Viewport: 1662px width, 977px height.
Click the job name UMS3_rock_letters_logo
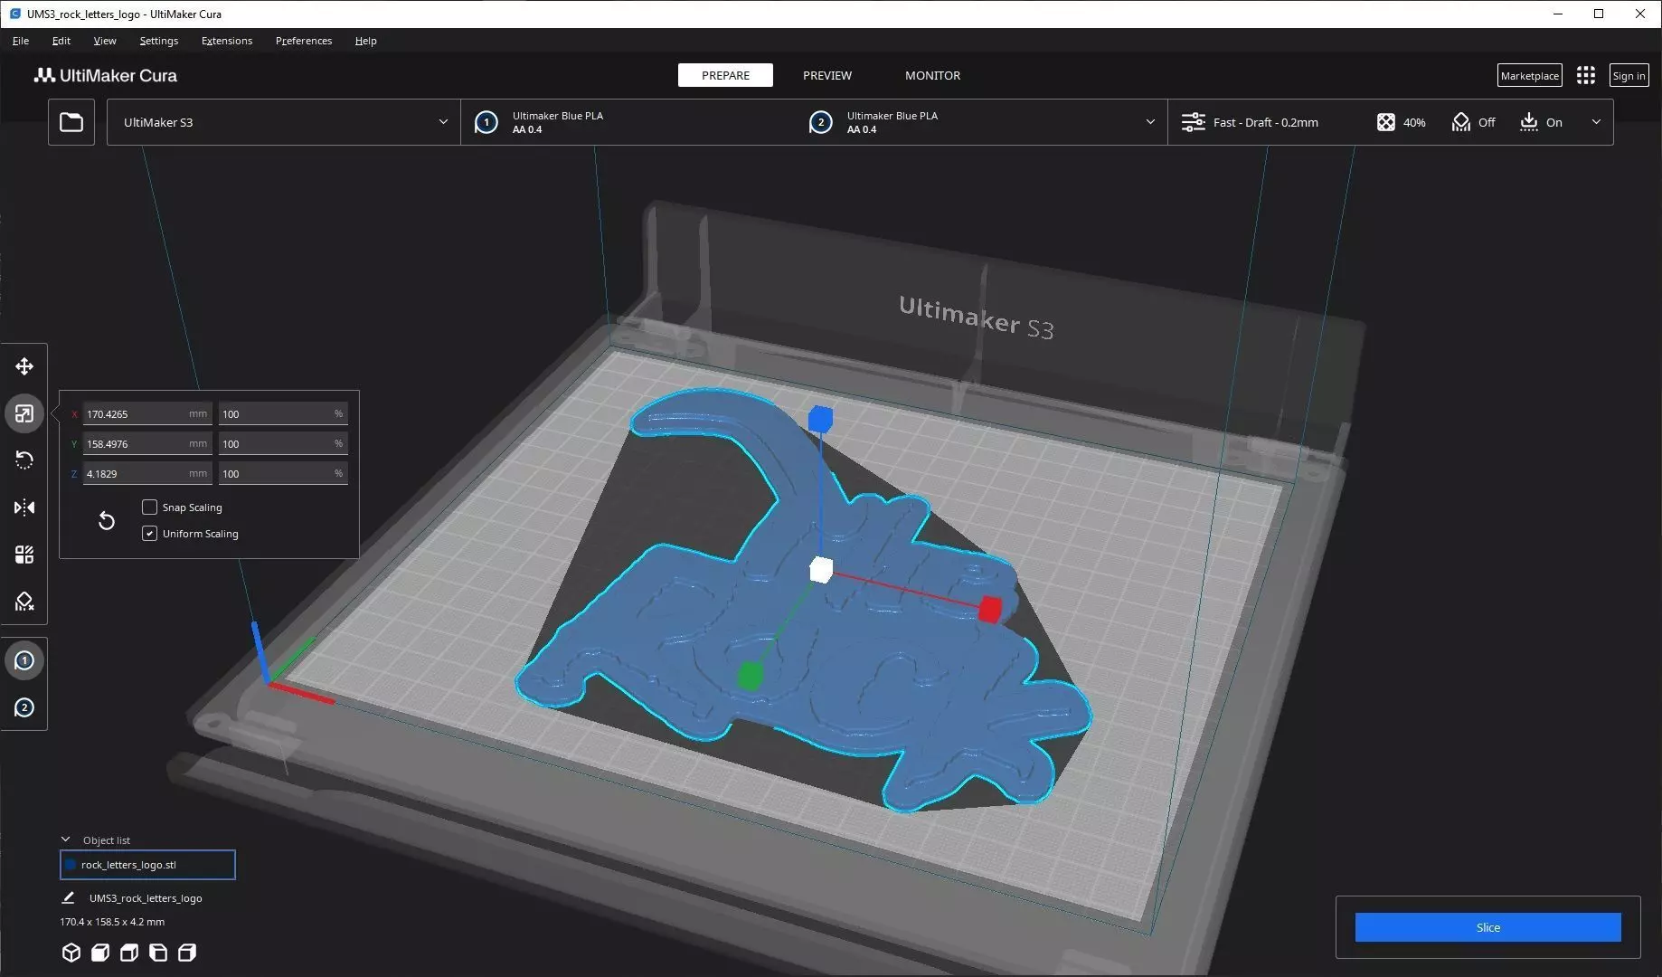coord(146,898)
